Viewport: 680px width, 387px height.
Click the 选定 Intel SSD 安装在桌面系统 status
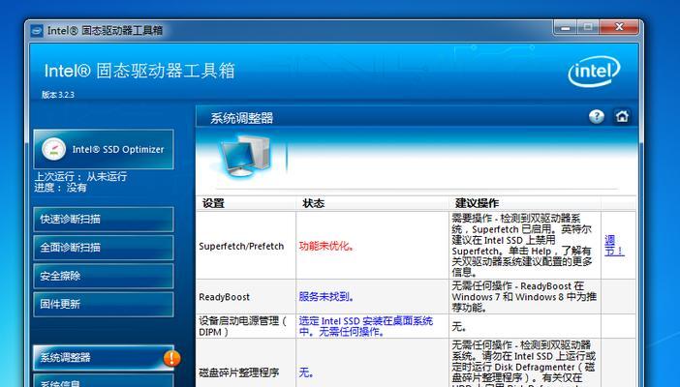365,326
